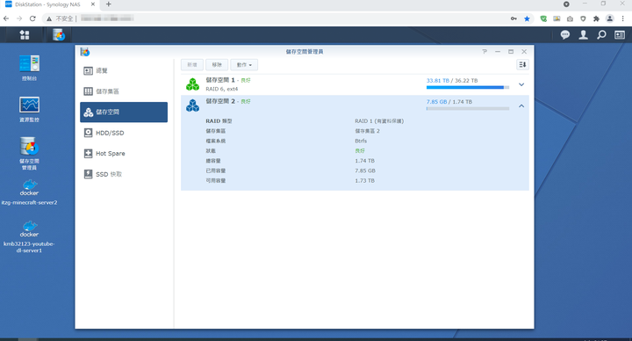Open Chrome profile avatar icon
632x341 pixels.
point(610,18)
